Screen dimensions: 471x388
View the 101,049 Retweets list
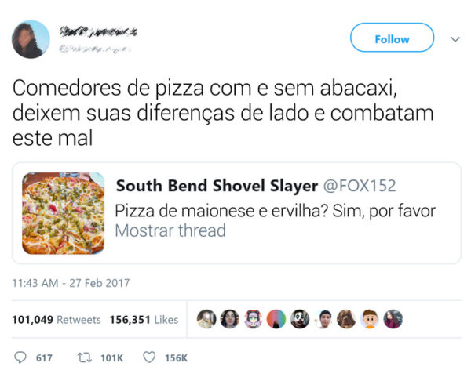57,320
